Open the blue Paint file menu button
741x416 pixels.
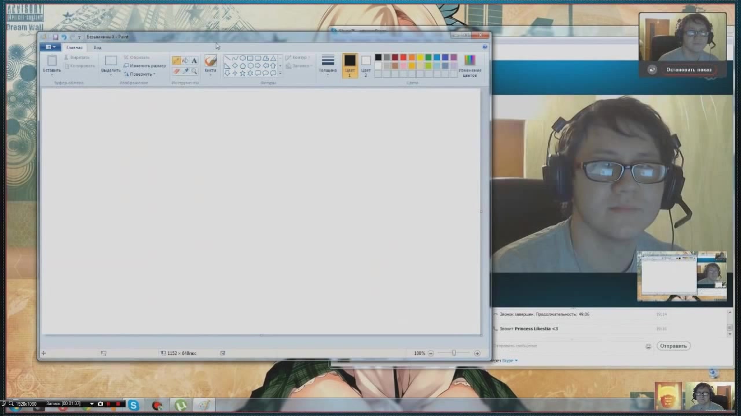(x=50, y=47)
